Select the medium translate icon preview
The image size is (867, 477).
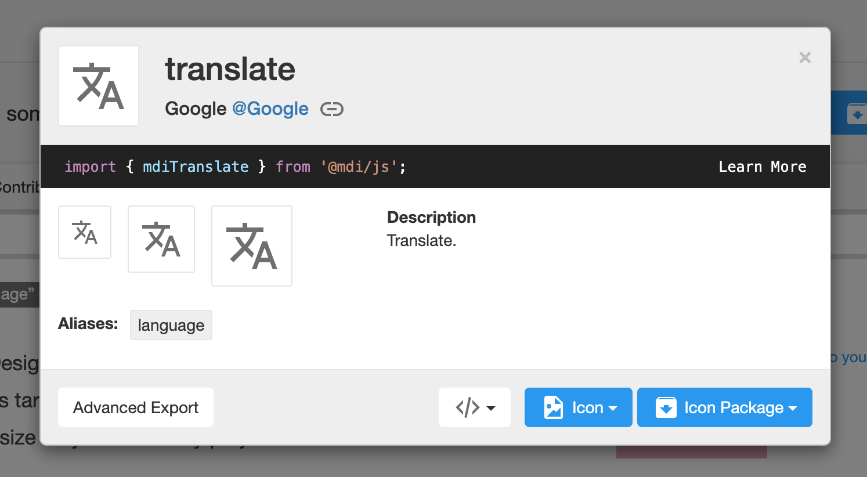161,239
